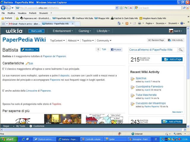Expand the Modifica button dropdown arrow
The height and width of the screenshot is (142, 190).
coord(37,50)
